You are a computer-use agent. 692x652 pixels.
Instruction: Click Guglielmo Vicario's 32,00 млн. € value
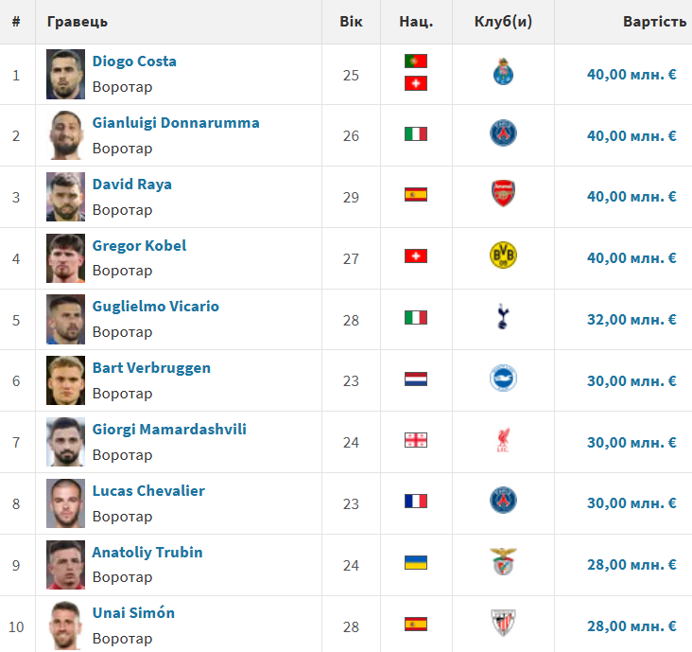pos(631,320)
